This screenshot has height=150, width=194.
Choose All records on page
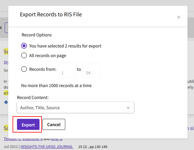[24, 56]
